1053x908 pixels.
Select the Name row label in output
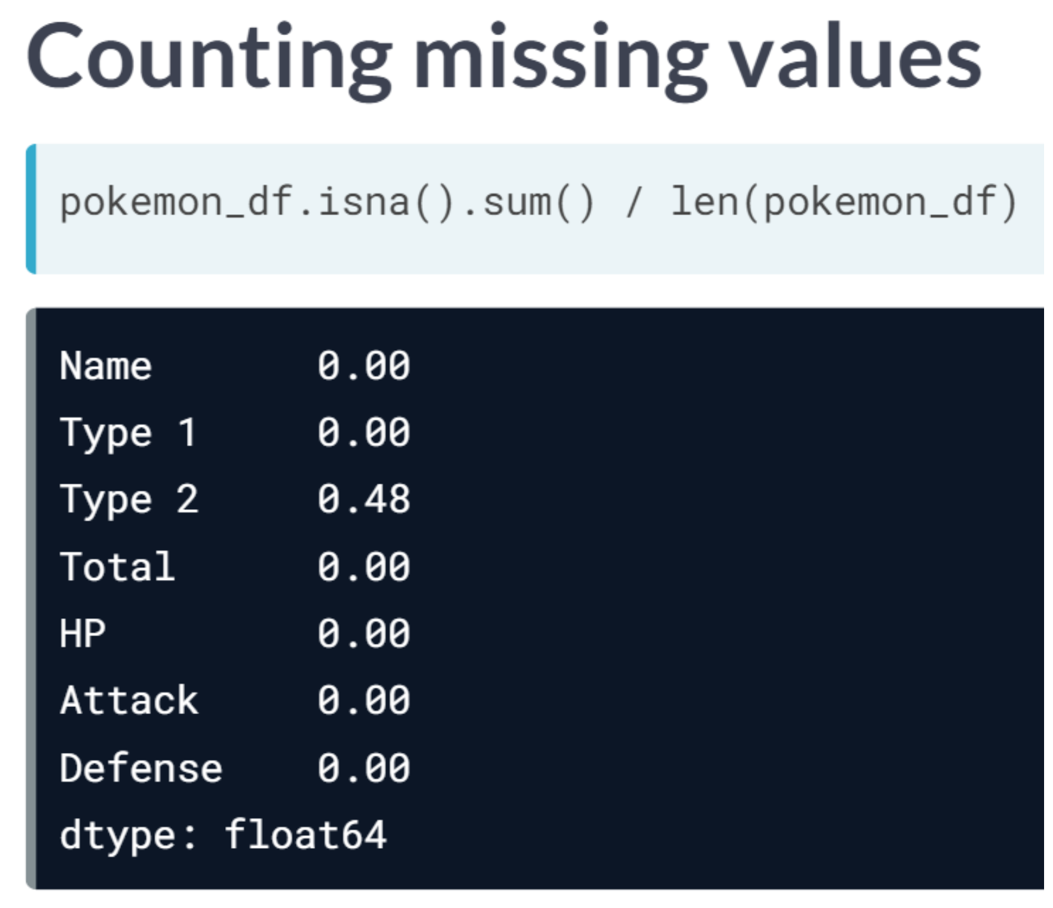(x=106, y=366)
